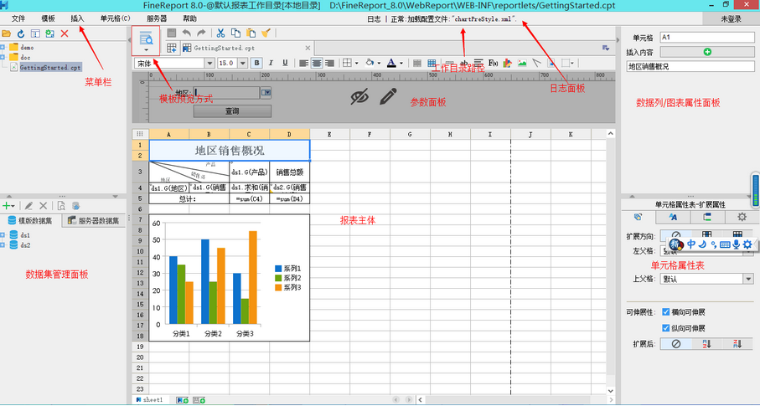Viewport: 760px width, 406px height.
Task: Add a new report sheet template icon
Action: click(x=171, y=48)
